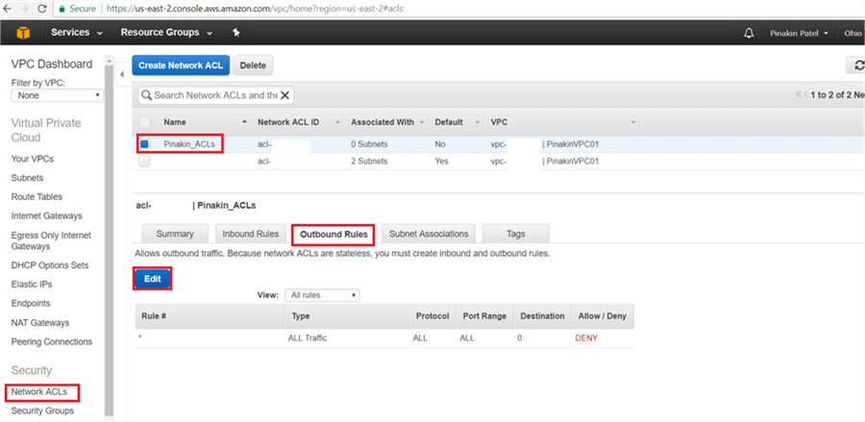865x422 pixels.
Task: Click the pin shortcut icon in navbar
Action: pos(236,33)
